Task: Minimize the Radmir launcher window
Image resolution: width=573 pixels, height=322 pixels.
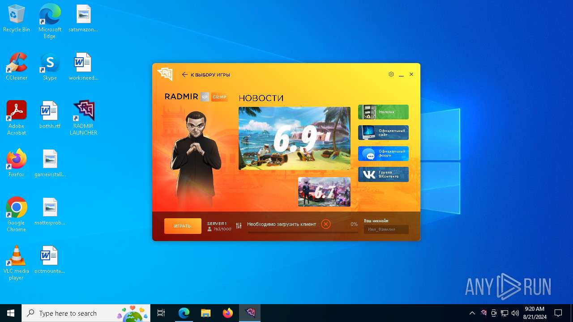Action: coord(402,75)
